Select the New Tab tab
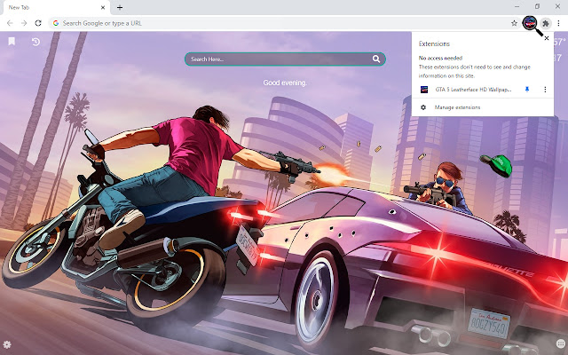This screenshot has width=568, height=355. click(55, 8)
